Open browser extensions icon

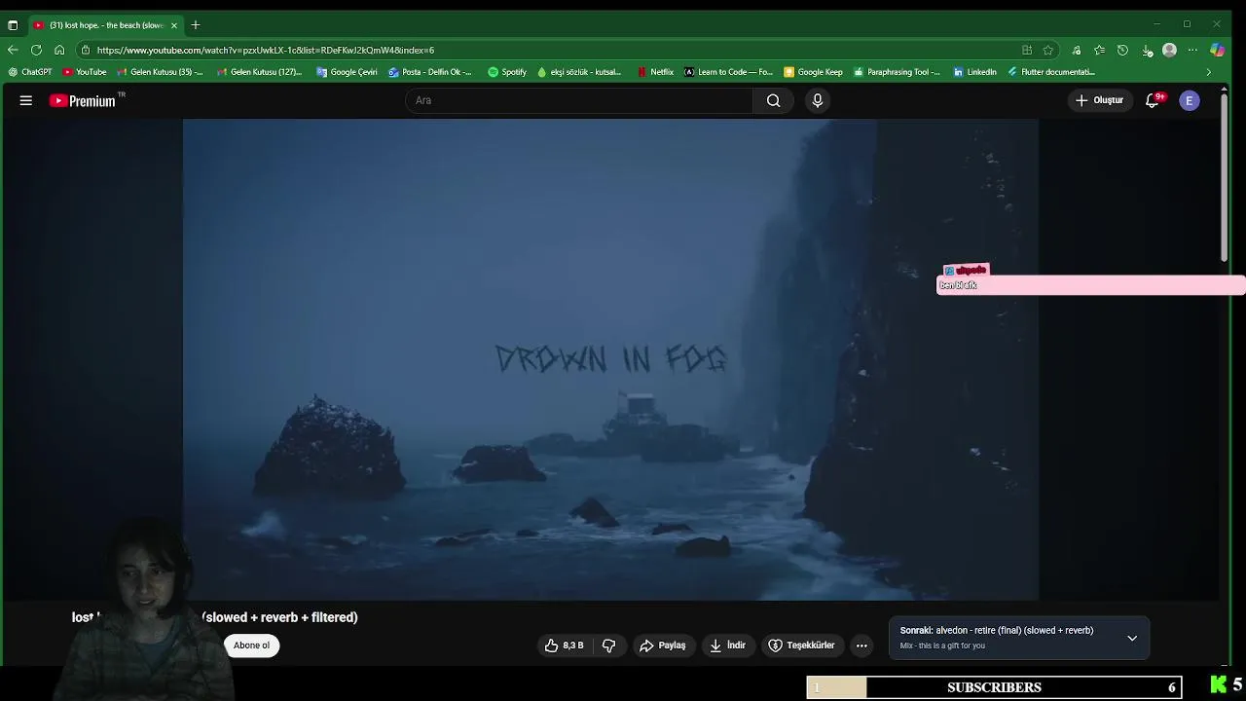[x=1076, y=50]
